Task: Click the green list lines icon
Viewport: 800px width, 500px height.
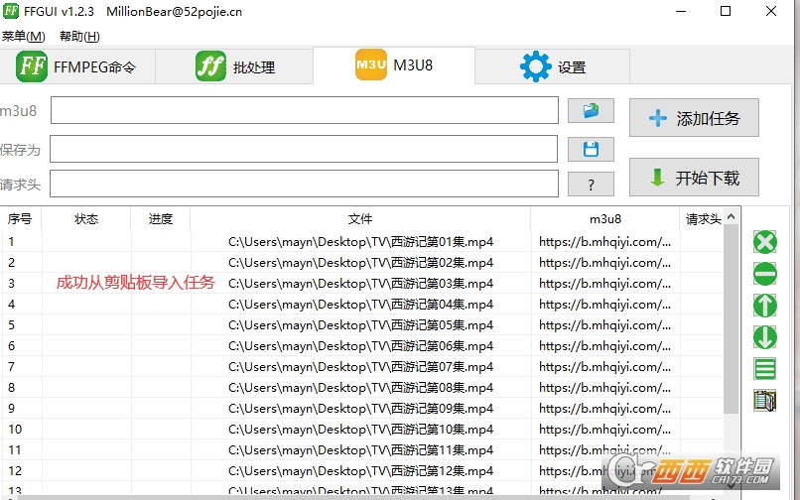Action: (x=765, y=368)
